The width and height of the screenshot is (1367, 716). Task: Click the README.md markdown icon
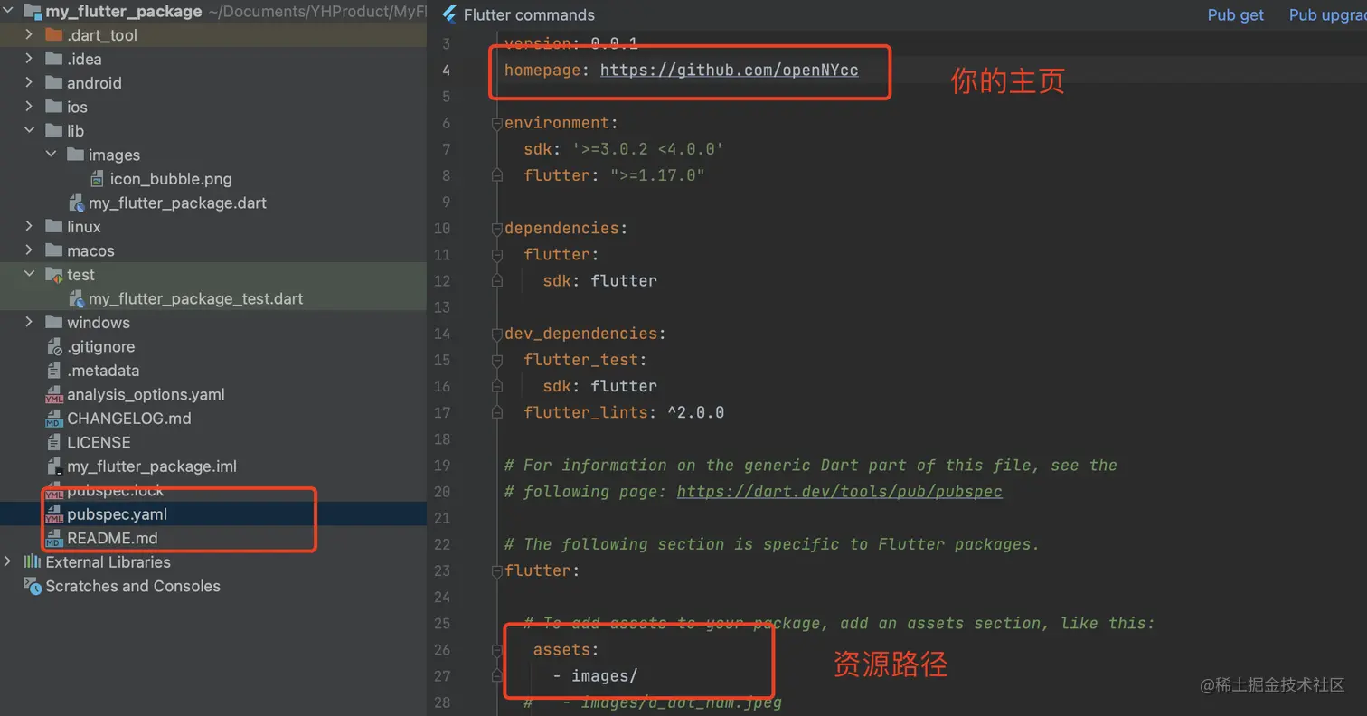pyautogui.click(x=53, y=538)
